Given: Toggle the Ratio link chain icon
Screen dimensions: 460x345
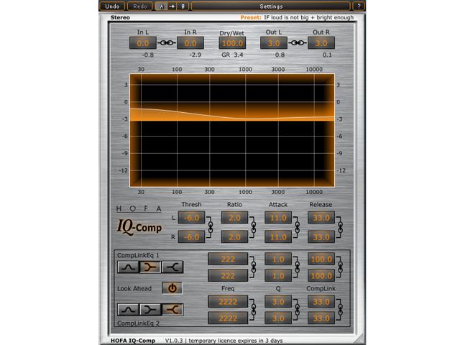Looking at the screenshot, I should (253, 227).
